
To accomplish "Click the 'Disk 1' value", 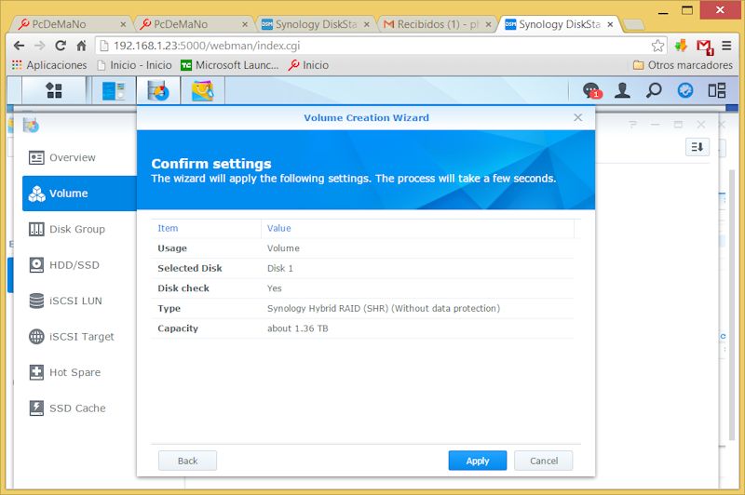I will pos(280,268).
